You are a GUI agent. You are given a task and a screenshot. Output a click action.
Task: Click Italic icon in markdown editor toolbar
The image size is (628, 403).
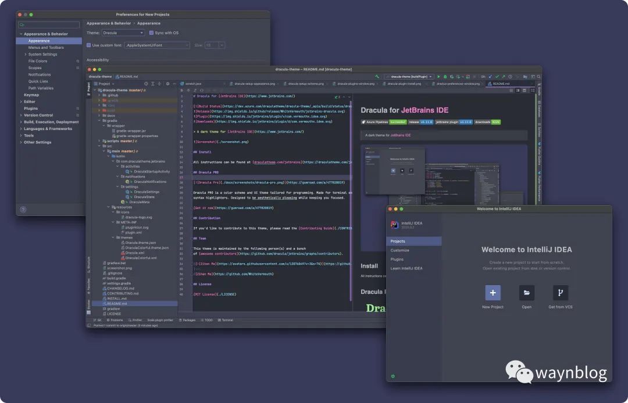[x=195, y=90]
